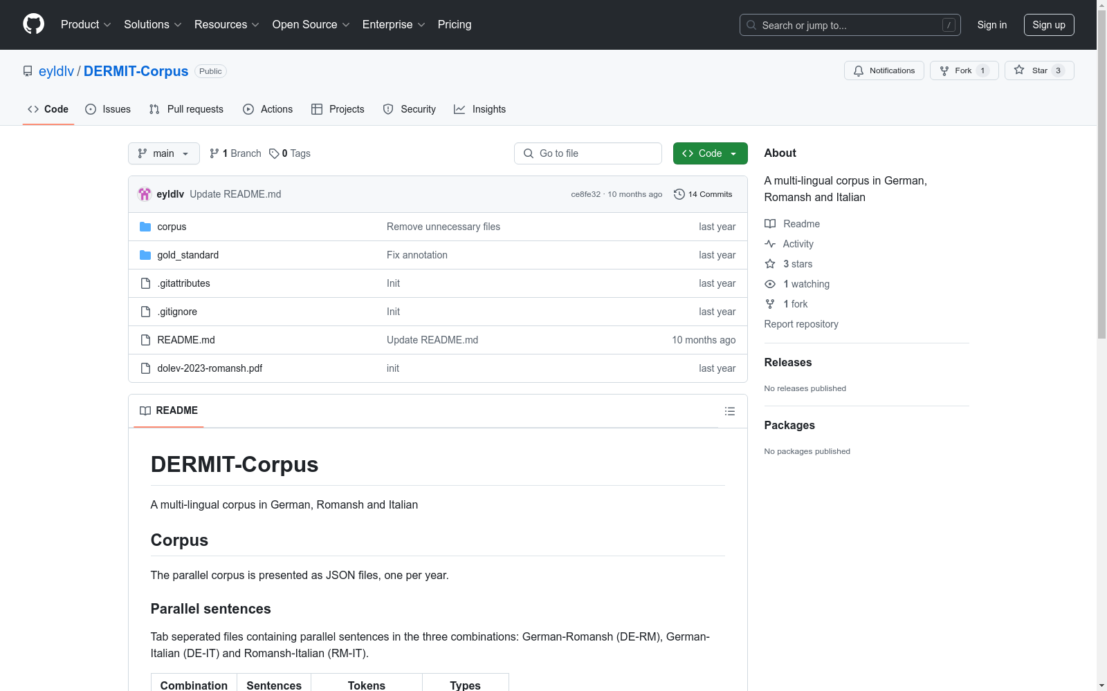This screenshot has width=1107, height=691.
Task: Click the gold_standard folder icon
Action: pos(145,255)
